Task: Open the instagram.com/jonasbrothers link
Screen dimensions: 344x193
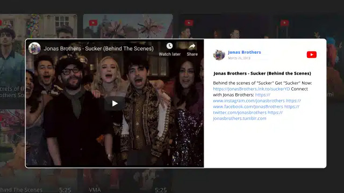Action: (x=249, y=101)
